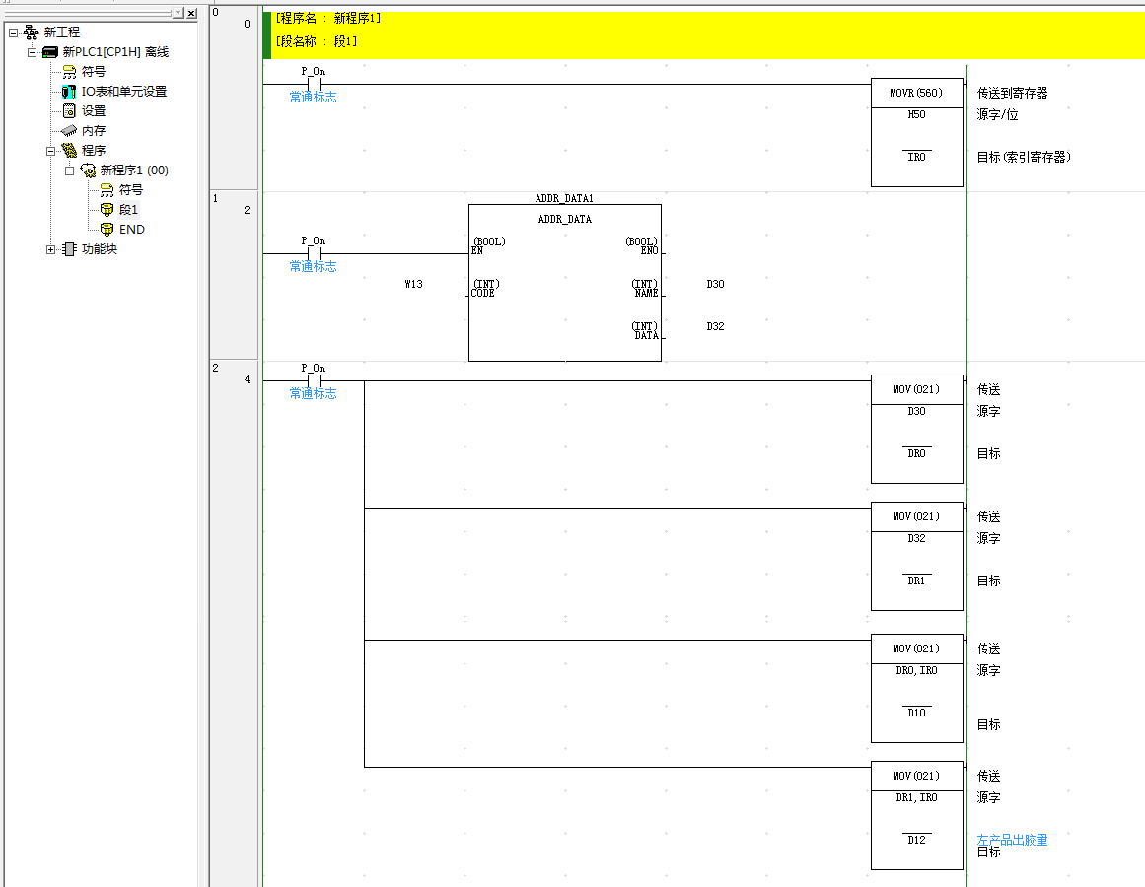Click the W13 operand at CODE input
1145x887 pixels.
pyautogui.click(x=413, y=285)
